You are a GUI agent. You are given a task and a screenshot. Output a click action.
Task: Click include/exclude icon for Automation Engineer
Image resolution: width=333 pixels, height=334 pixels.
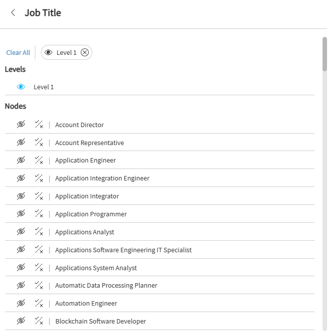39,303
